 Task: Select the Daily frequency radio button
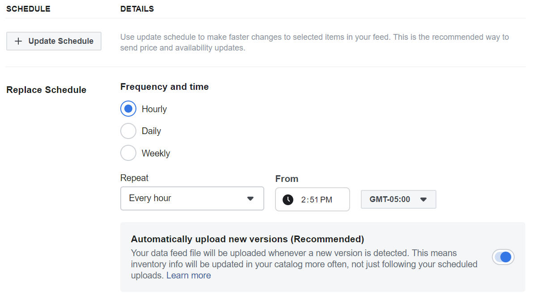point(128,131)
